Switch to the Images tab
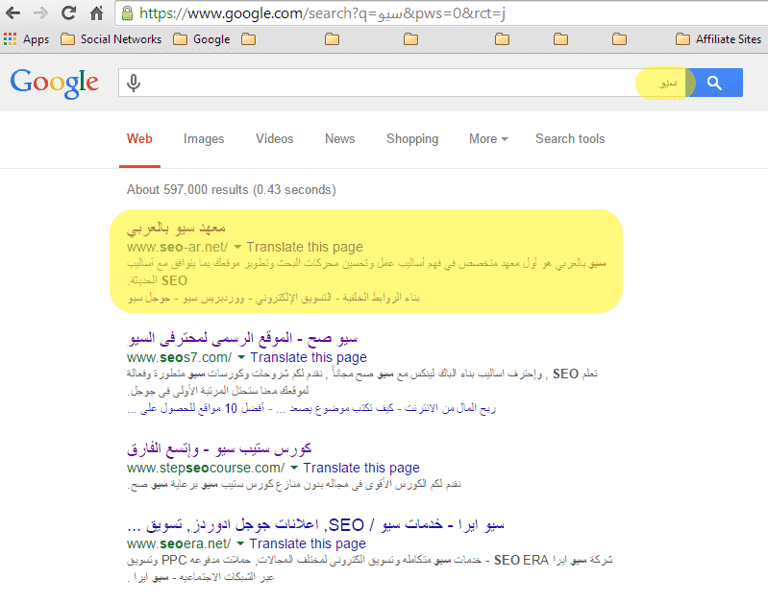The image size is (768, 603). tap(204, 139)
